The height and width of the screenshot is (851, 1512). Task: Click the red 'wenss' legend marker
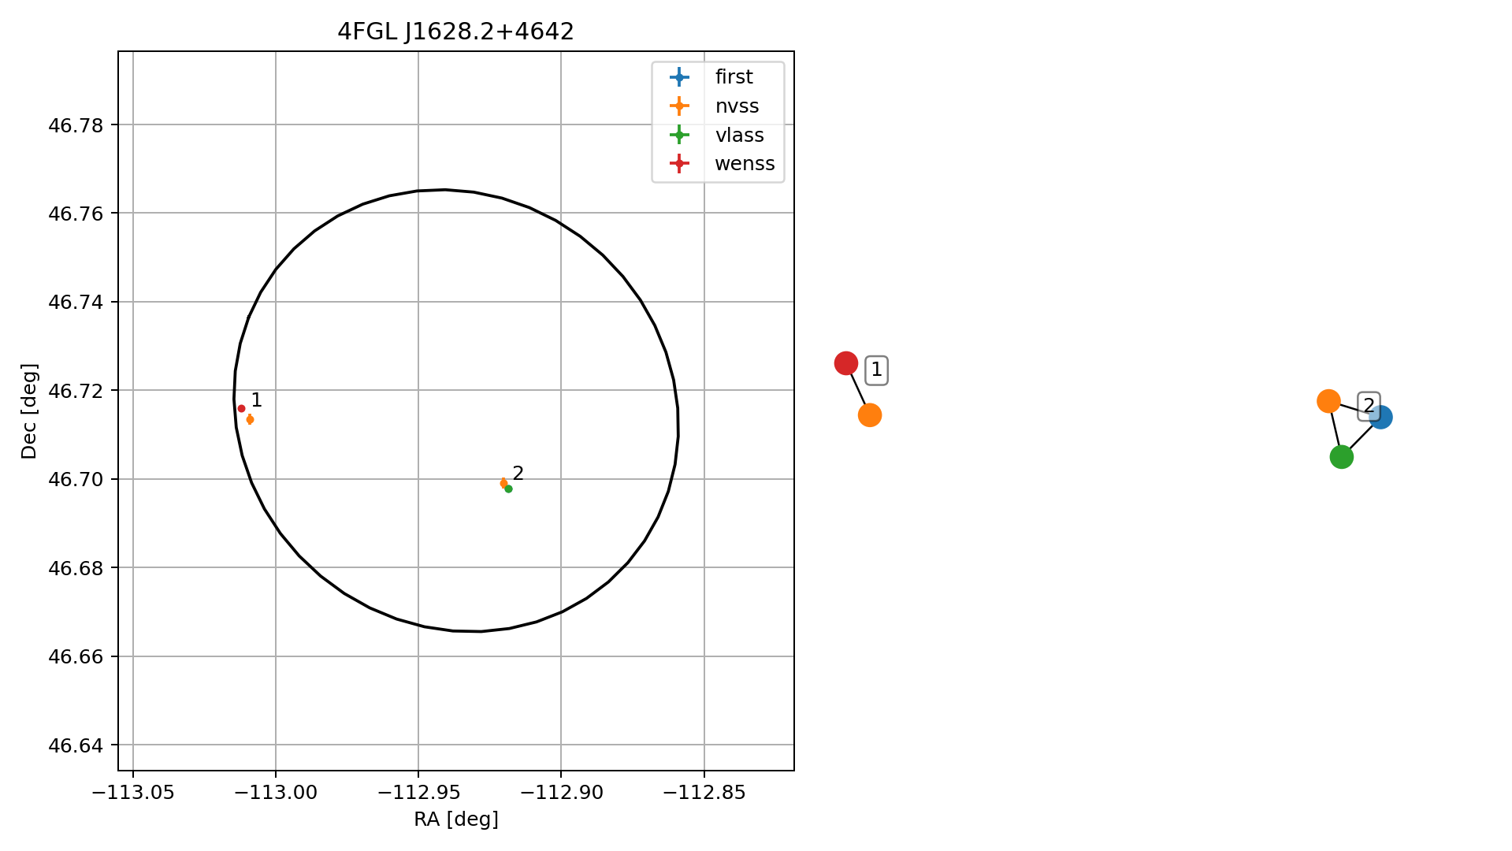click(x=678, y=165)
